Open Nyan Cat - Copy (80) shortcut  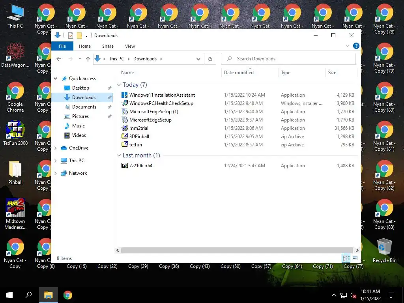384,97
